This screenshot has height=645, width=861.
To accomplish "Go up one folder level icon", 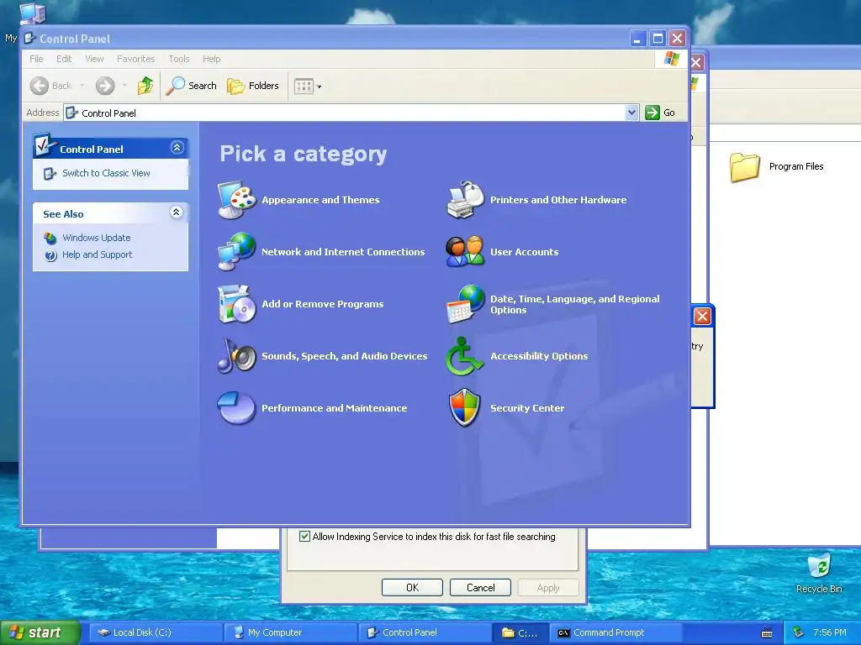I will [145, 86].
